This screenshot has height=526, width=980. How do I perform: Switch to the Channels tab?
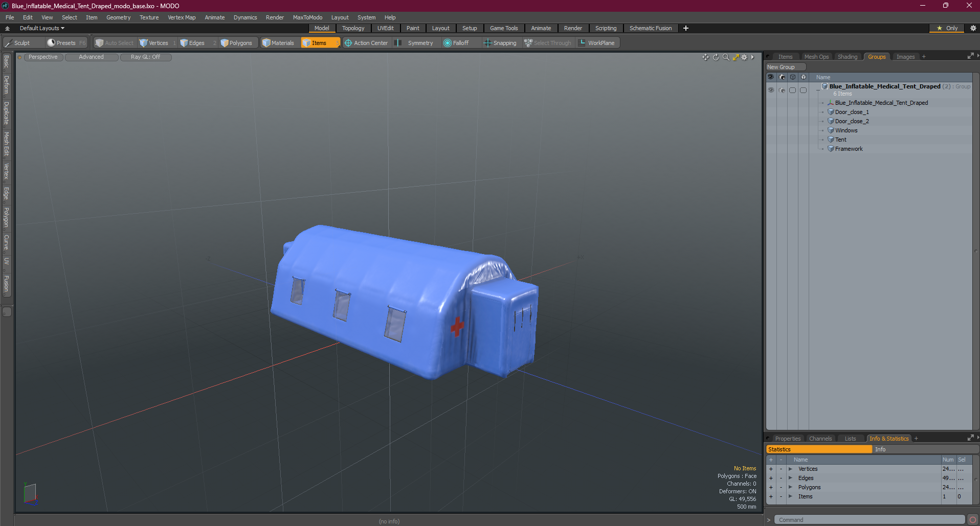pyautogui.click(x=820, y=439)
